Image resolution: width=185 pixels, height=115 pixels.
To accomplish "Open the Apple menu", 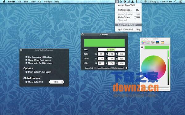I will pos(4,2).
